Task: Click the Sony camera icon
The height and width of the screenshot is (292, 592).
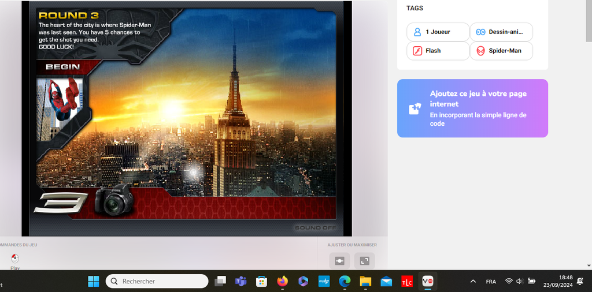Action: point(114,200)
